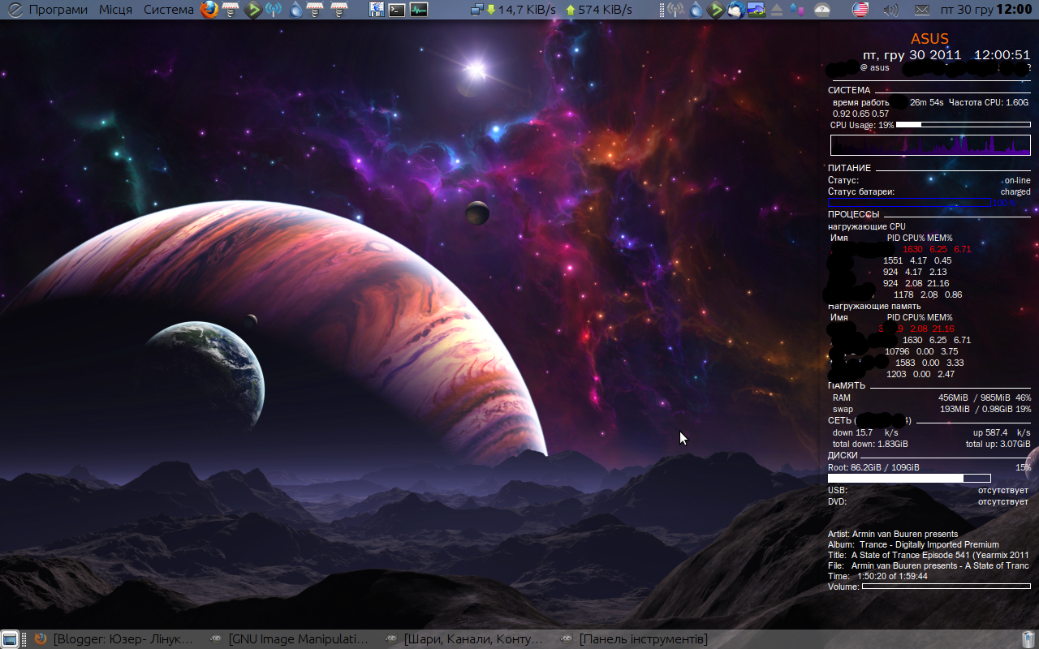1039x649 pixels.
Task: Click the ПРОЦЕССЫ section heading
Action: point(853,214)
